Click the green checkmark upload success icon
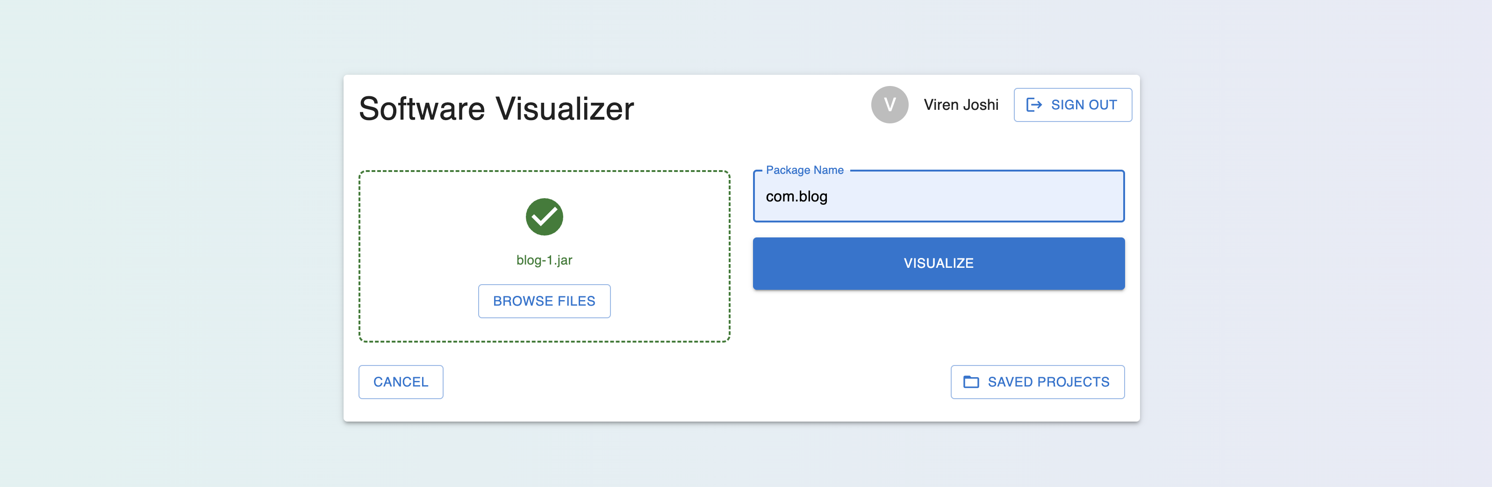Viewport: 1492px width, 487px height. point(544,217)
